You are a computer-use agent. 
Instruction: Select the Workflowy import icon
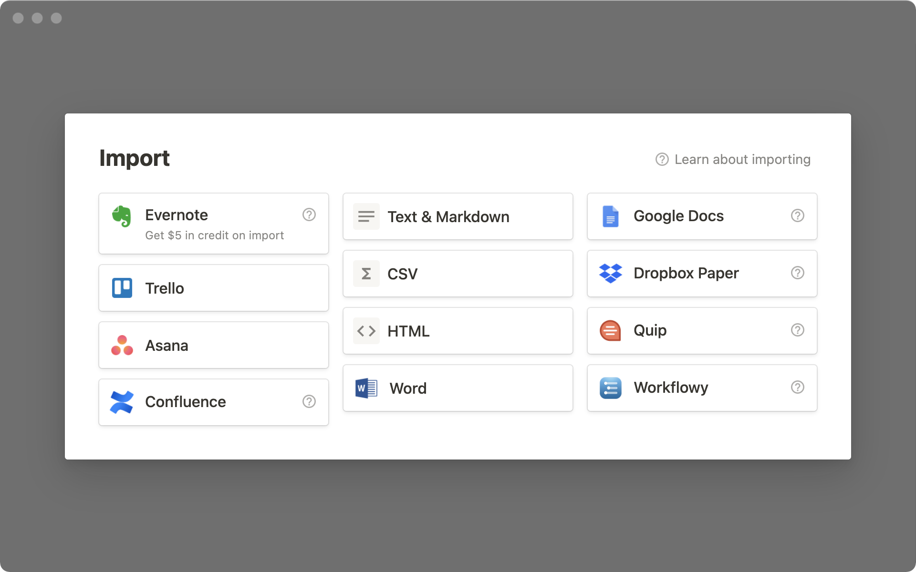coord(610,388)
